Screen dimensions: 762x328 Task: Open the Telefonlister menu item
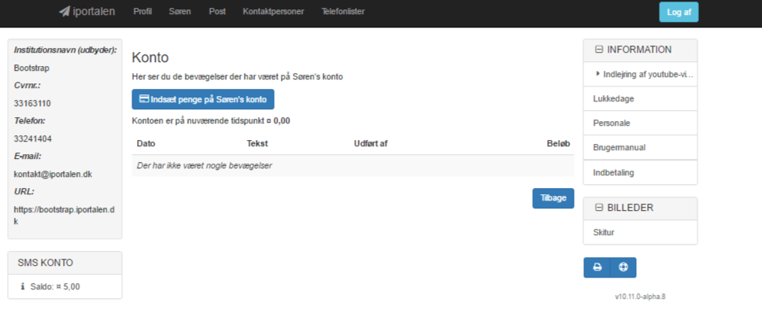click(x=343, y=12)
